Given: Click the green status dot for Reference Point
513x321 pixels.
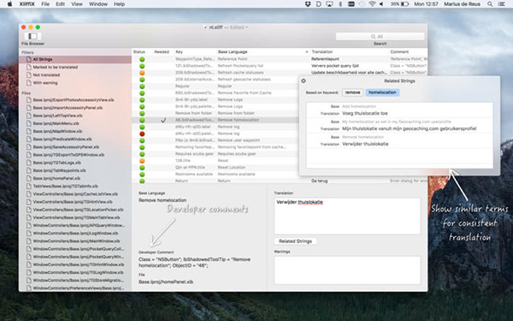Looking at the screenshot, I should coord(142,59).
